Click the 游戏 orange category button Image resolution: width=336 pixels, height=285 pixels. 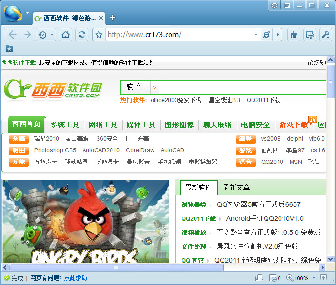246,150
